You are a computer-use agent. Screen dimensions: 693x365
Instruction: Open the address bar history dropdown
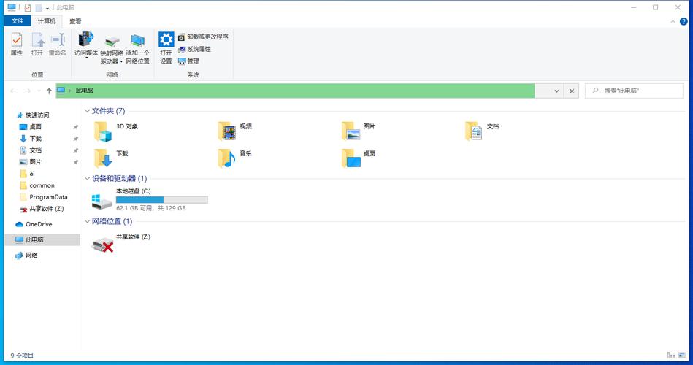click(x=556, y=91)
